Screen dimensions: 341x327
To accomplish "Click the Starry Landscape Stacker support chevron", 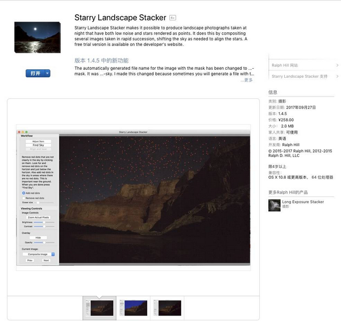I will click(x=337, y=76).
